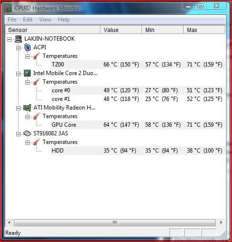The height and width of the screenshot is (242, 232).
Task: Click the CPUID Hardware Monitor title bar icon
Action: [8, 8]
